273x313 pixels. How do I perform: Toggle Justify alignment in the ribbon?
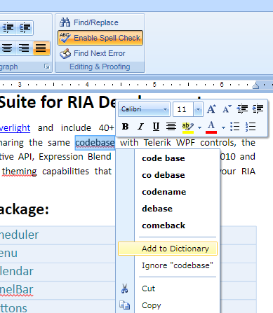pyautogui.click(x=41, y=48)
